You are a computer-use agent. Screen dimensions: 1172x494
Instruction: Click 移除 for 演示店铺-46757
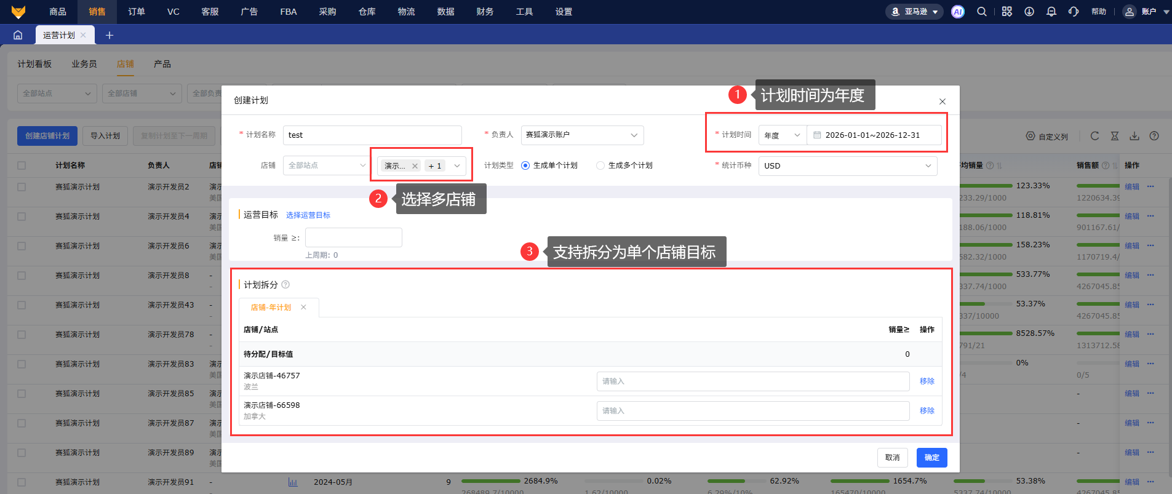tap(927, 381)
